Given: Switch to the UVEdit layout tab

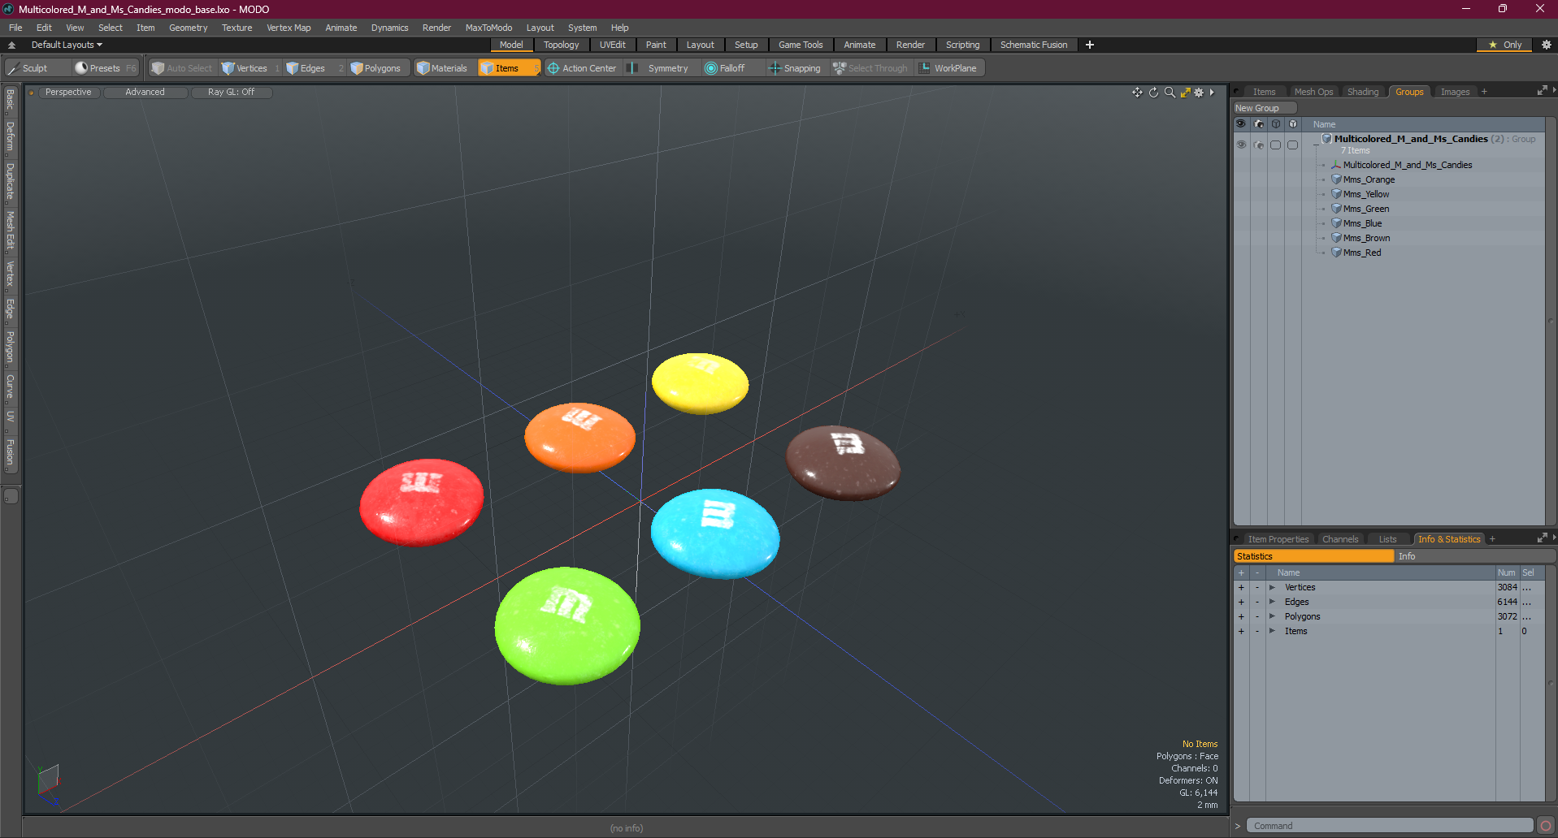Looking at the screenshot, I should (612, 45).
